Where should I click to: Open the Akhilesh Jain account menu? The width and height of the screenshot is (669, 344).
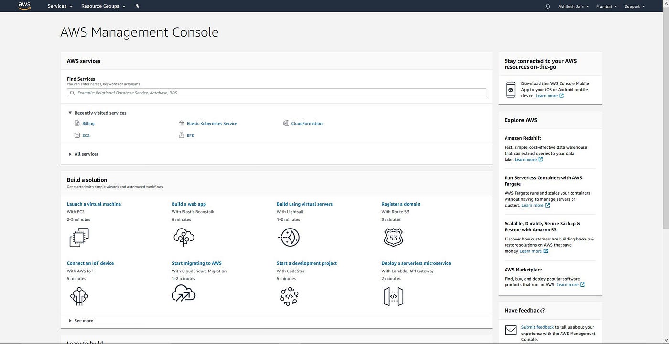tap(573, 6)
